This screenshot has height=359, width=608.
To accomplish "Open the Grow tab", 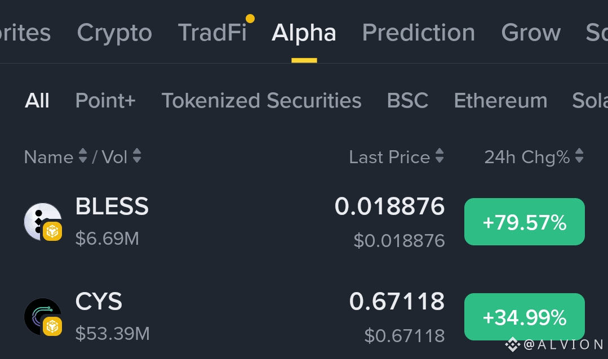I will pos(531,33).
